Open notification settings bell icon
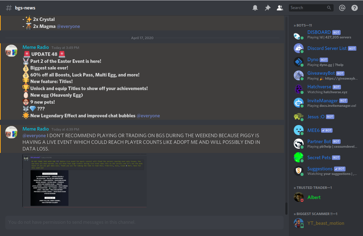Image resolution: width=363 pixels, height=236 pixels. [x=255, y=8]
